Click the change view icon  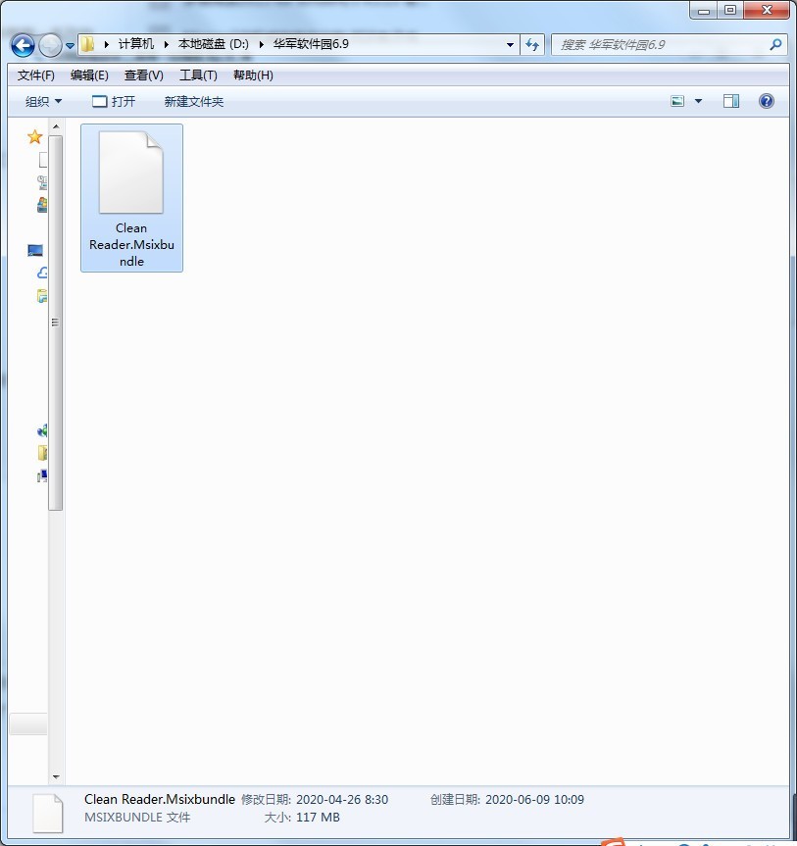click(x=677, y=101)
